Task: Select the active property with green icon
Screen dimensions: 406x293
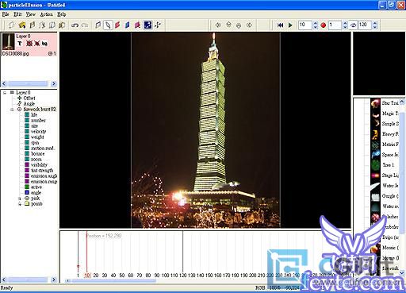Action: [x=36, y=187]
